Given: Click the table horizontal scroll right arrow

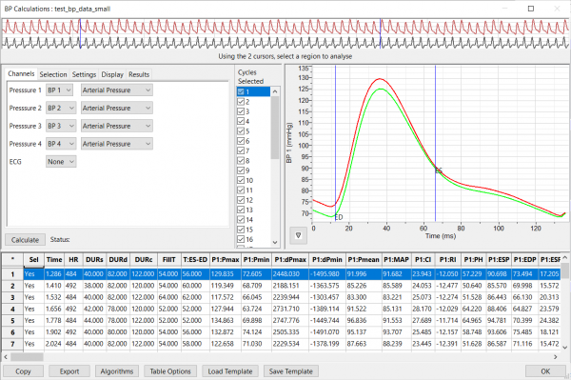Looking at the screenshot, I should click(556, 357).
